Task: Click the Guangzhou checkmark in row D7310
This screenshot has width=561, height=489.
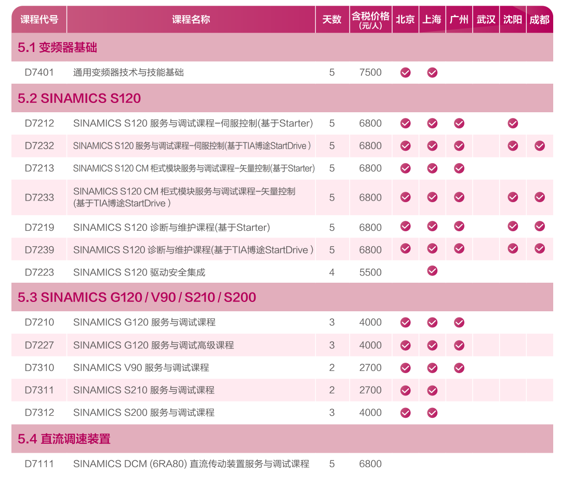Action: click(x=459, y=368)
